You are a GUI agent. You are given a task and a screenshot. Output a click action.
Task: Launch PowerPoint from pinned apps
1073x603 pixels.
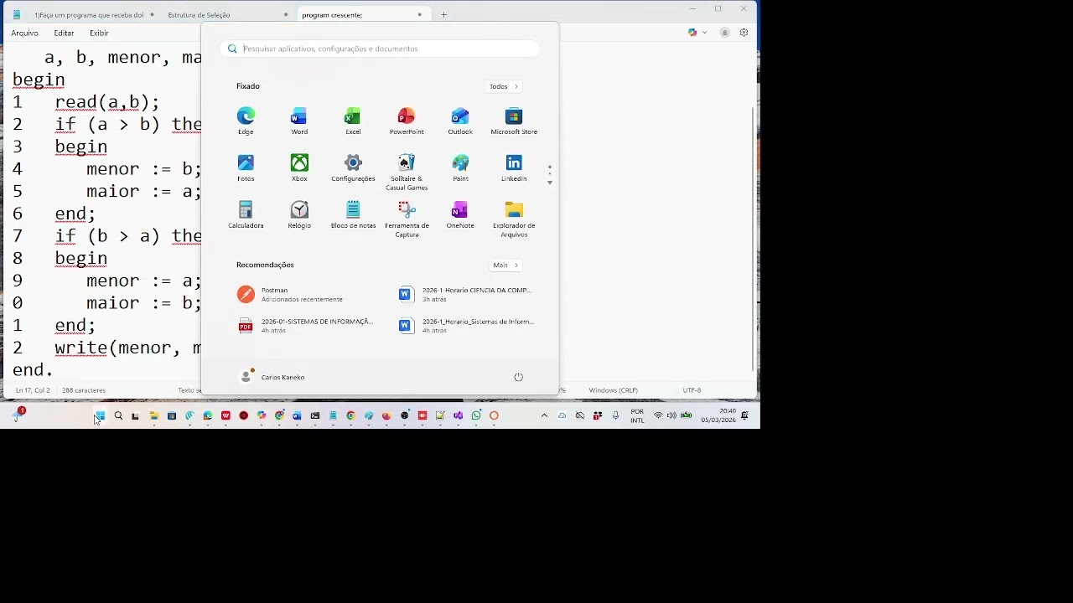pyautogui.click(x=407, y=121)
